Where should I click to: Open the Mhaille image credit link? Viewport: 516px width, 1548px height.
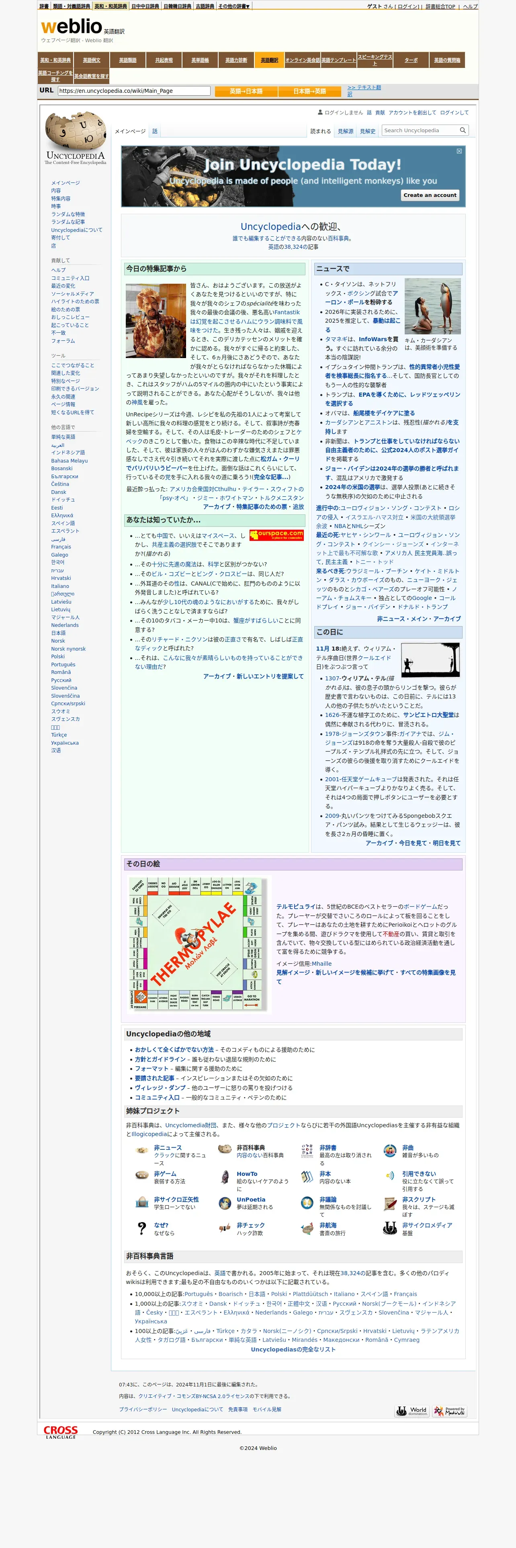[321, 963]
